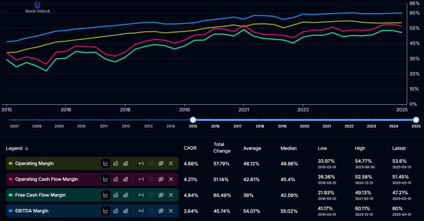This screenshot has height=221, width=424.
Task: Click axis arrow icon for Free Cash Flow Margin
Action: [141, 195]
